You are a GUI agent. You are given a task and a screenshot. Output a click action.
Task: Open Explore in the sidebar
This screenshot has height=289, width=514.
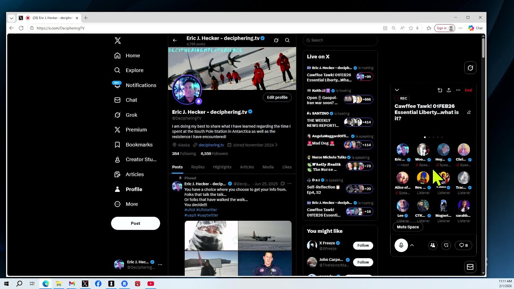[129, 70]
